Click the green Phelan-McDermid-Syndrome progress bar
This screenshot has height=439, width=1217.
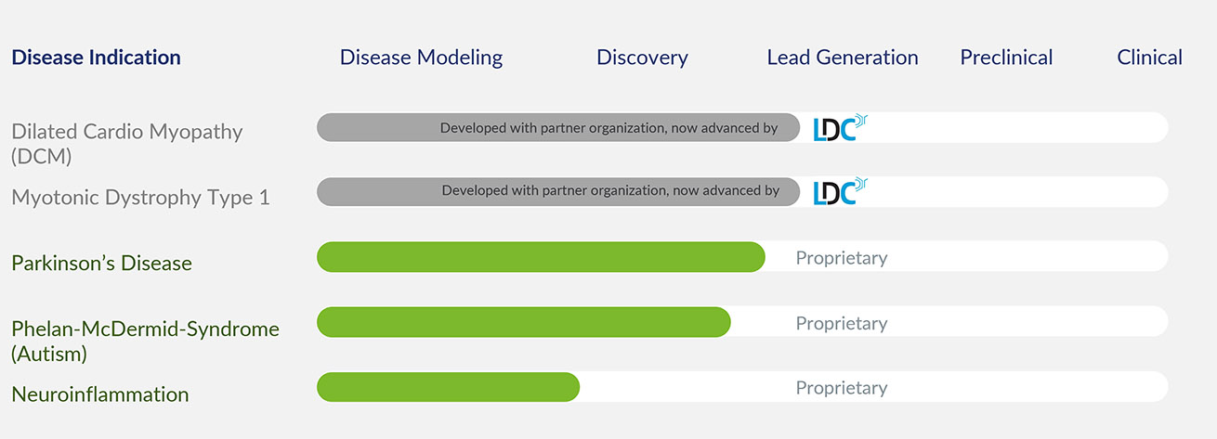pyautogui.click(x=523, y=322)
